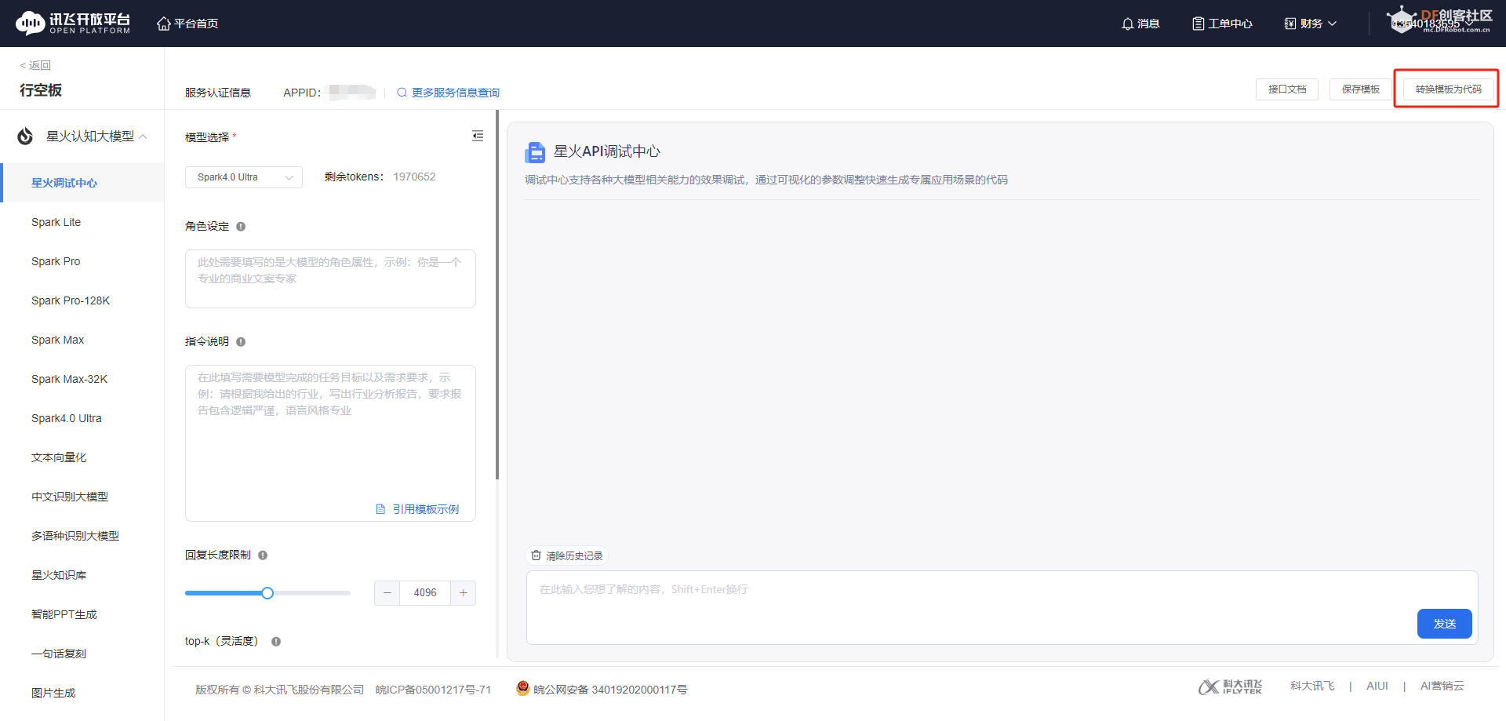Click the Spark flame icon in the sidebar
This screenshot has height=721, width=1506.
coord(25,137)
